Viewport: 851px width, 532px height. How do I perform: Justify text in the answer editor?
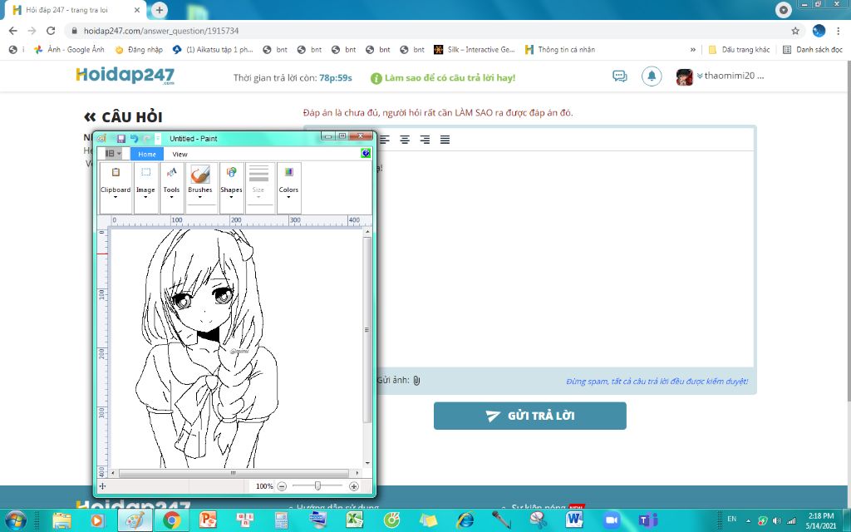tap(445, 140)
